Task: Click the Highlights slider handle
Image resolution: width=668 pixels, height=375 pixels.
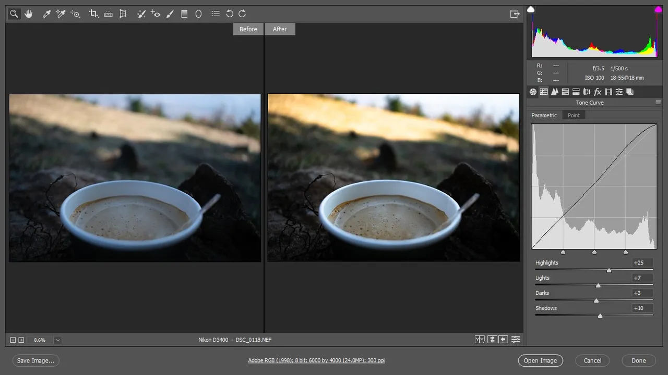Action: [x=609, y=270]
